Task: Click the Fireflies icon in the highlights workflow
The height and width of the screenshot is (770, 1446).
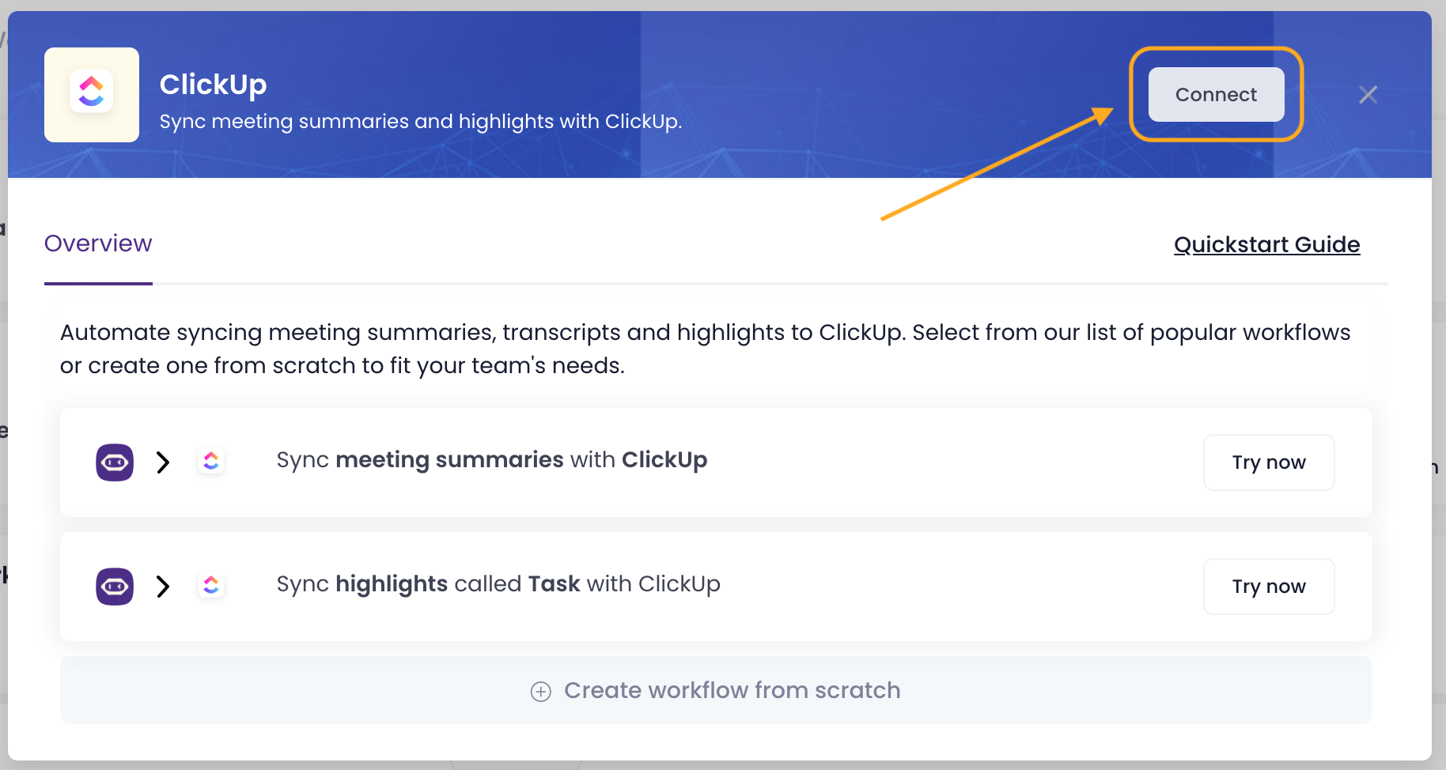Action: [115, 587]
